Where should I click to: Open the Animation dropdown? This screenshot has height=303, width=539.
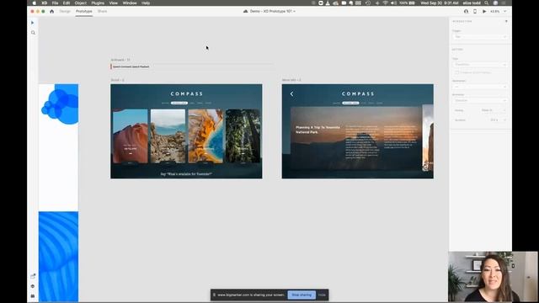[x=480, y=101]
